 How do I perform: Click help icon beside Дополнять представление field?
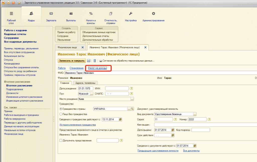click(x=121, y=140)
